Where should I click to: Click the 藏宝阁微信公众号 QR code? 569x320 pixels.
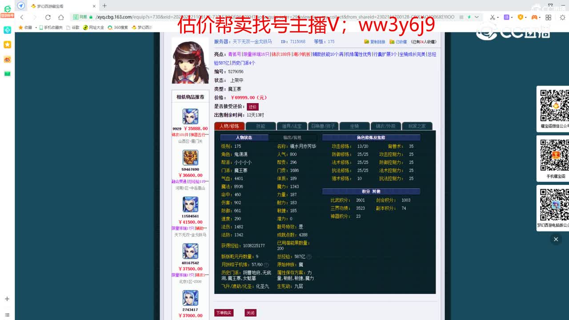[554, 106]
